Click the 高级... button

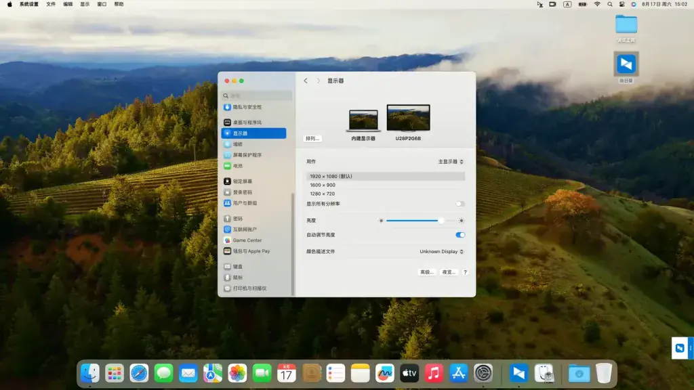coord(427,272)
